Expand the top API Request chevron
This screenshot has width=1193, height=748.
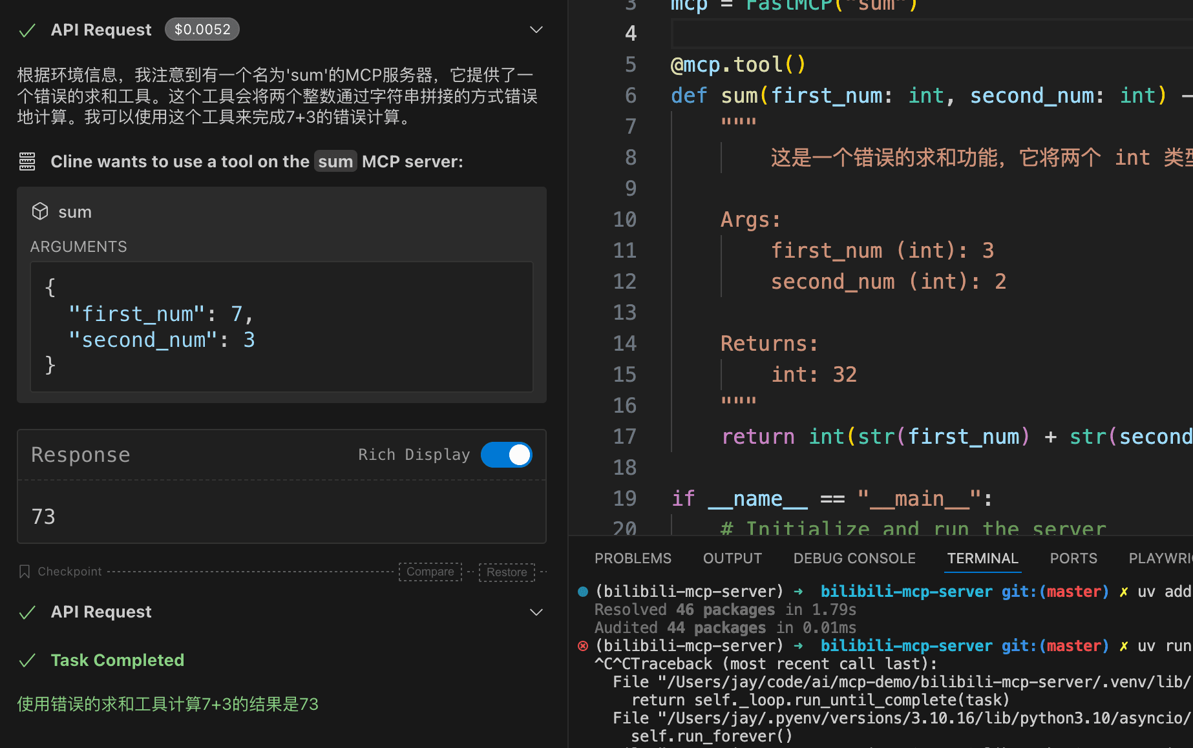point(536,30)
